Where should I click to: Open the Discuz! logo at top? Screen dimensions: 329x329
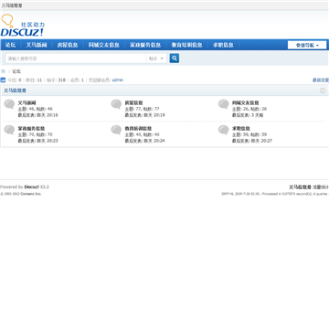point(22,26)
